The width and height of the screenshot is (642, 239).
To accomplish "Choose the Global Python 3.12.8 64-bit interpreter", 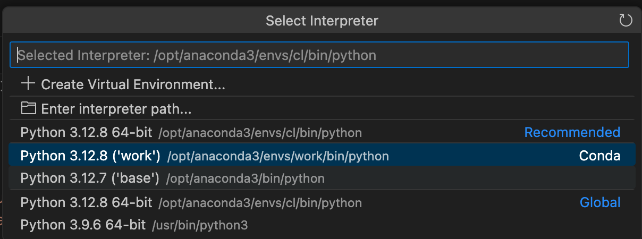I will tap(86, 202).
